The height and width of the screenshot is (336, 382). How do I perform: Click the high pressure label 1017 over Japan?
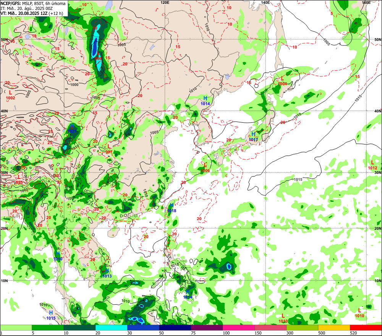(253, 140)
